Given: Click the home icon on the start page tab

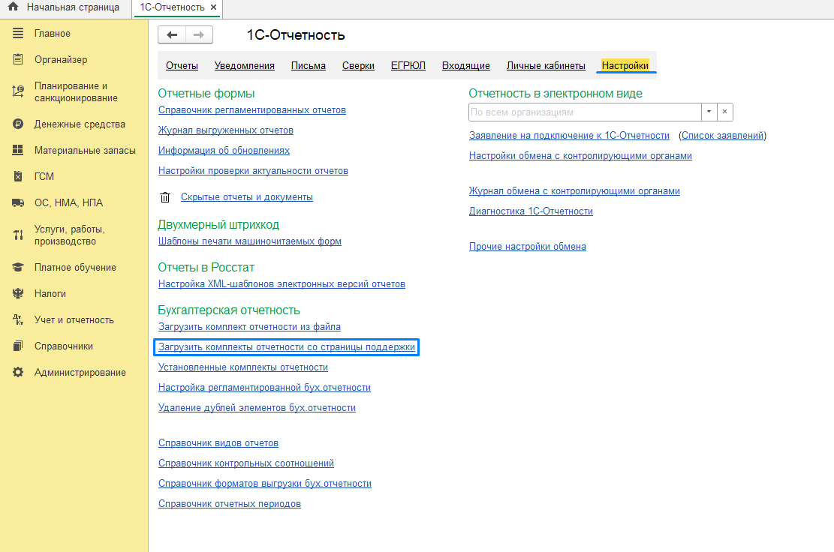Looking at the screenshot, I should click(x=14, y=7).
